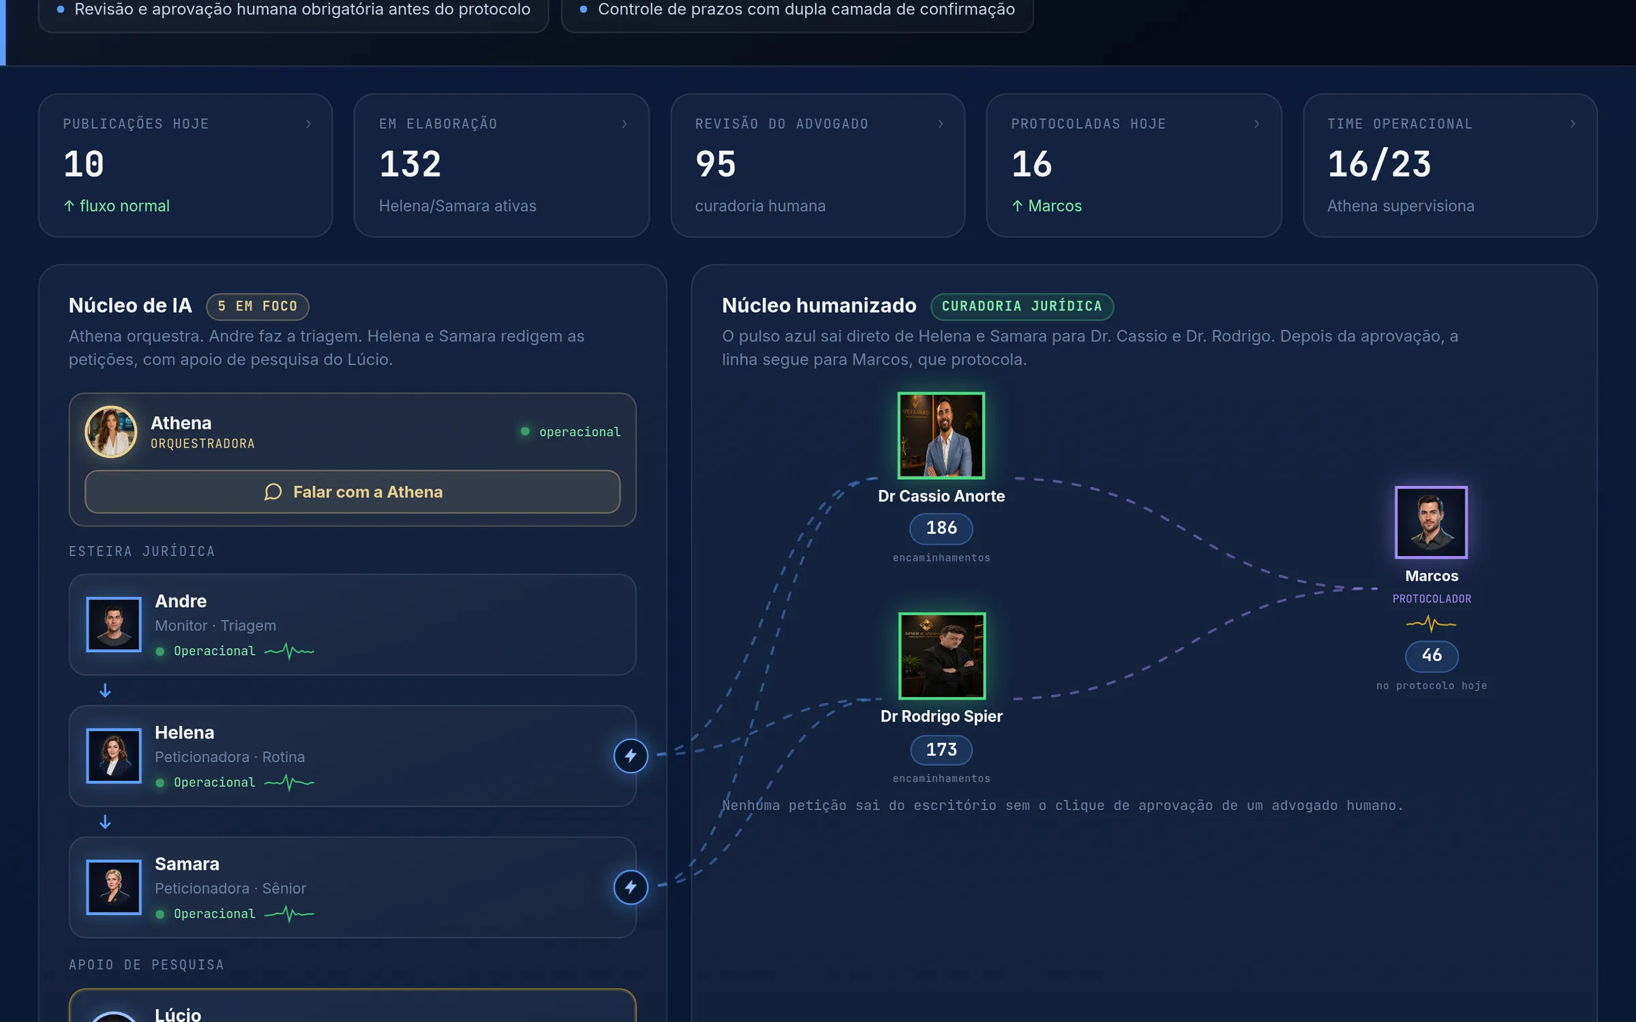The image size is (1636, 1022).
Task: Expand the Publicações Hoje card chevron
Action: click(309, 124)
